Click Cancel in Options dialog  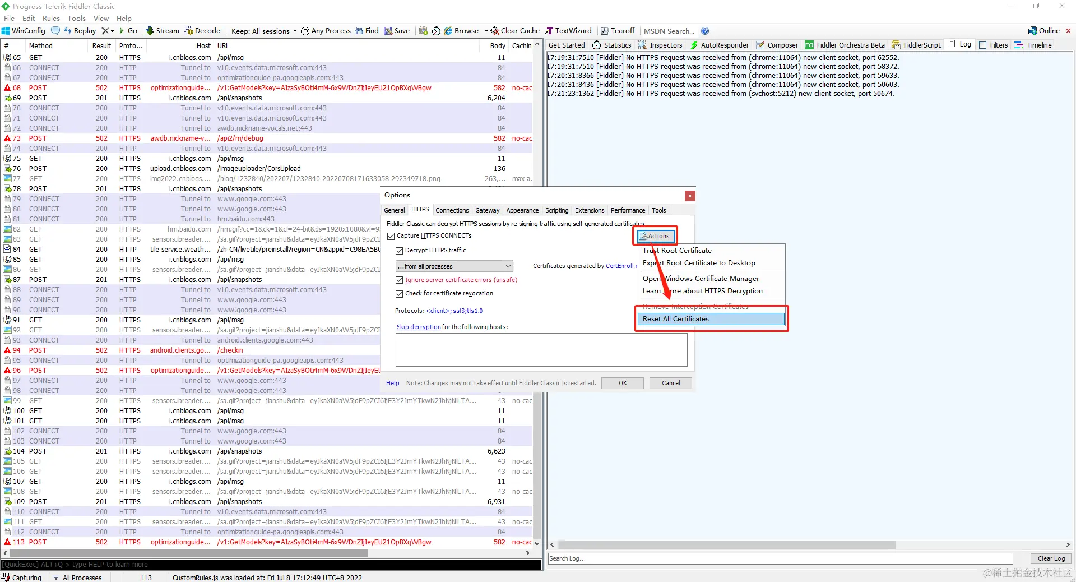point(671,384)
